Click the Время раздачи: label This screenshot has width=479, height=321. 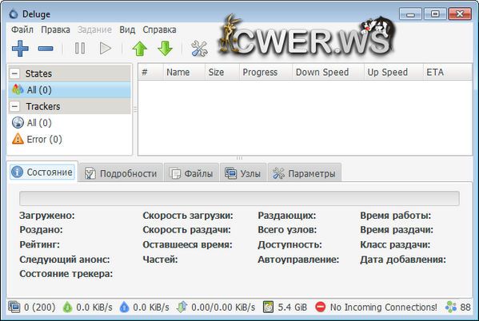(397, 230)
